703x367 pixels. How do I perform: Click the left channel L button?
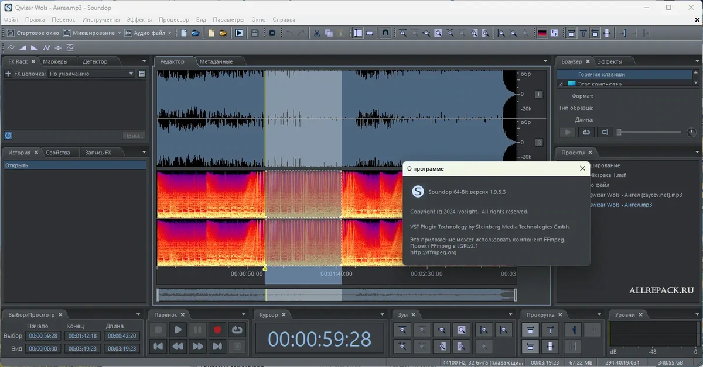(x=539, y=94)
